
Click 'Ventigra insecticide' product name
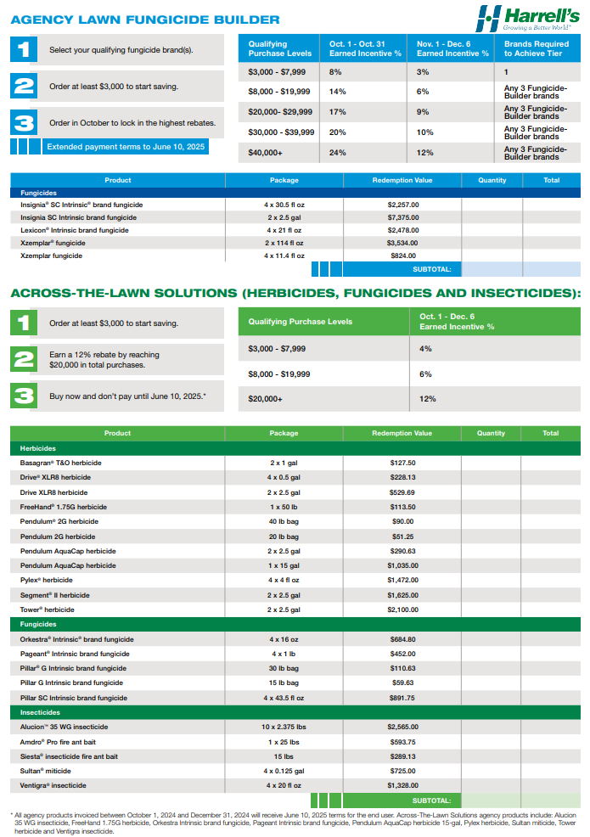53,785
